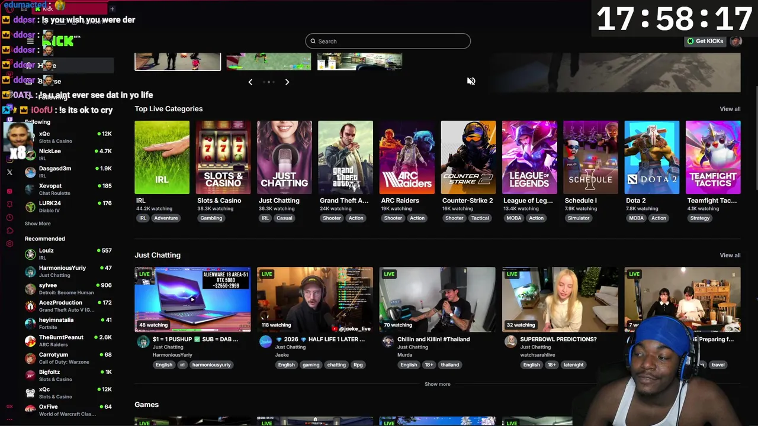Open the SUPERBOWL PREDICTIONS stream thumbnail

[560, 299]
